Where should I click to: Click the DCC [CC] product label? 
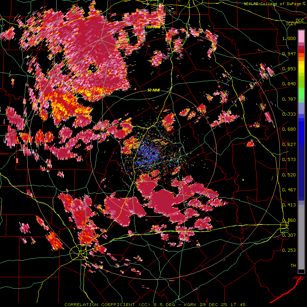pyautogui.click(x=295, y=22)
